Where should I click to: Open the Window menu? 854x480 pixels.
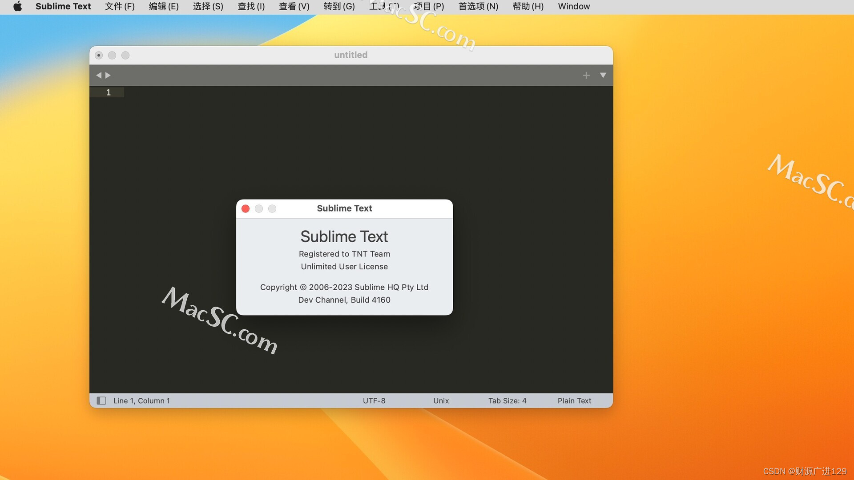coord(574,6)
